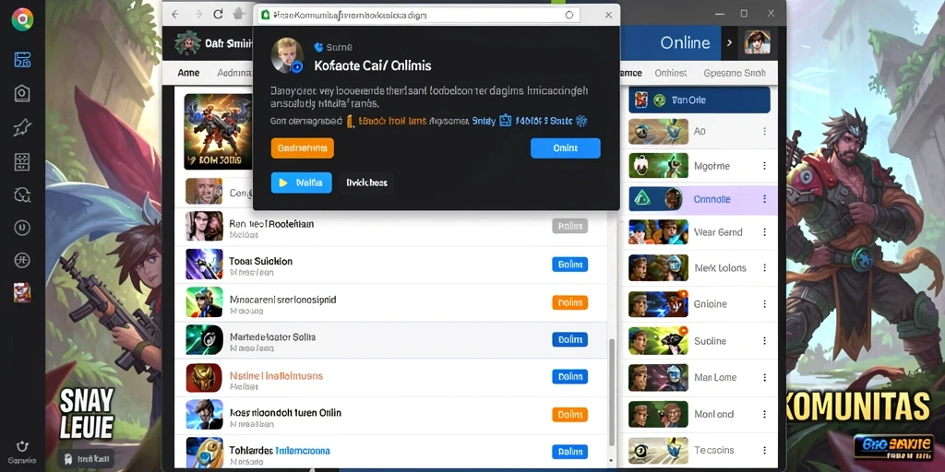Open the options menu for Wear Gemd

(764, 232)
